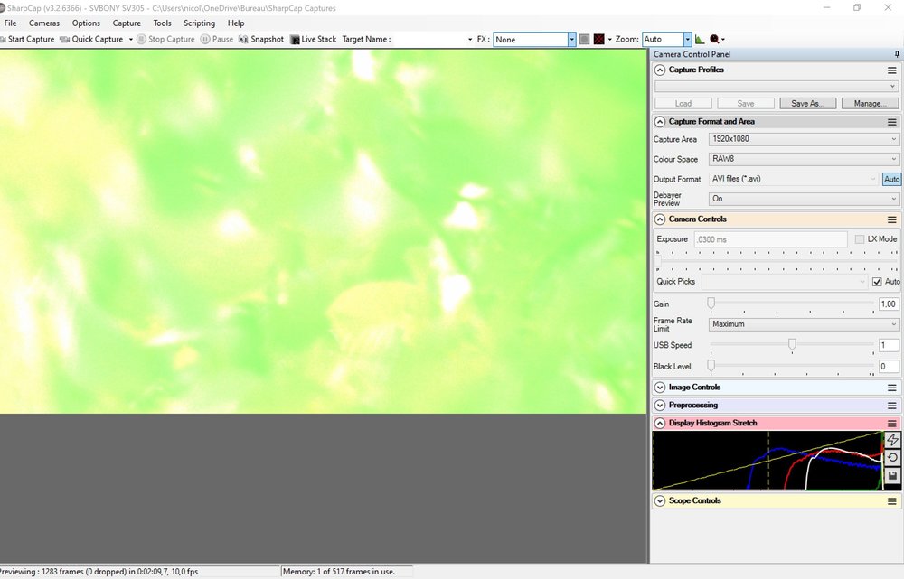Click the focus assistant magnifier icon
904x579 pixels.
click(x=714, y=39)
